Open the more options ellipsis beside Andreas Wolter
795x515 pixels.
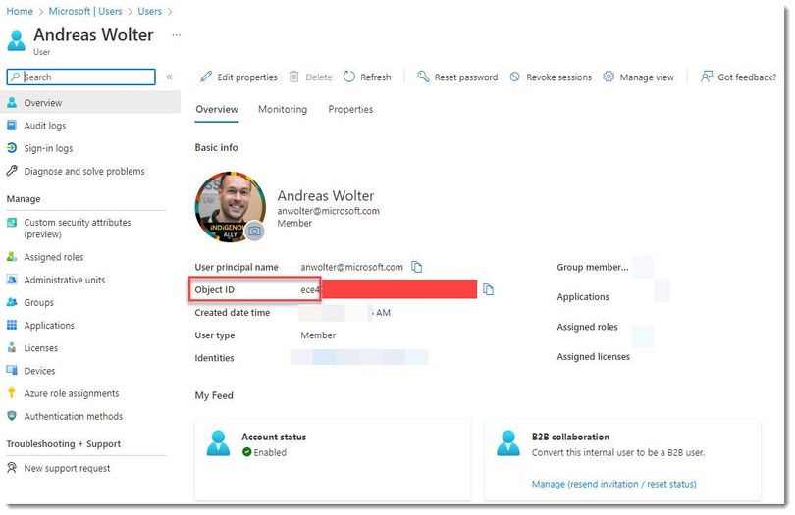point(176,35)
